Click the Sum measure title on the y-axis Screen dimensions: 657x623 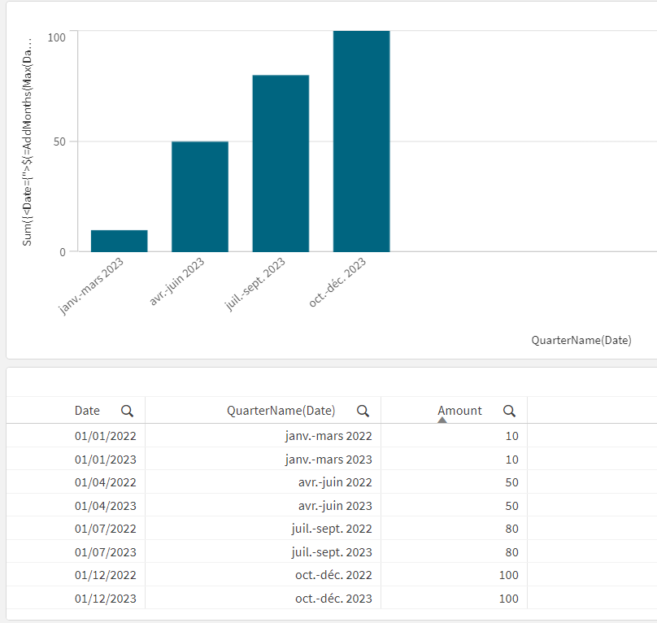tap(27, 142)
